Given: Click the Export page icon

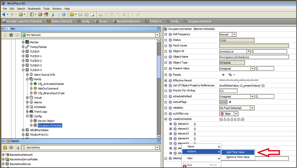Looking at the screenshot, I should coord(92,14).
